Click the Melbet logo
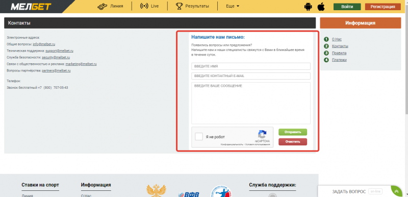Screen dimensions: 408x197 pyautogui.click(x=31, y=6)
